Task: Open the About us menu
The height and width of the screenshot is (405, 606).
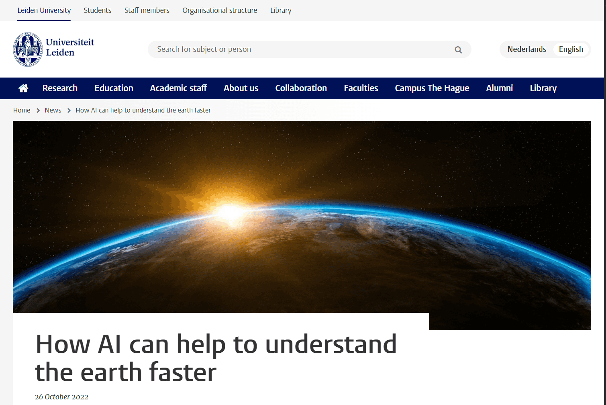Action: tap(241, 88)
